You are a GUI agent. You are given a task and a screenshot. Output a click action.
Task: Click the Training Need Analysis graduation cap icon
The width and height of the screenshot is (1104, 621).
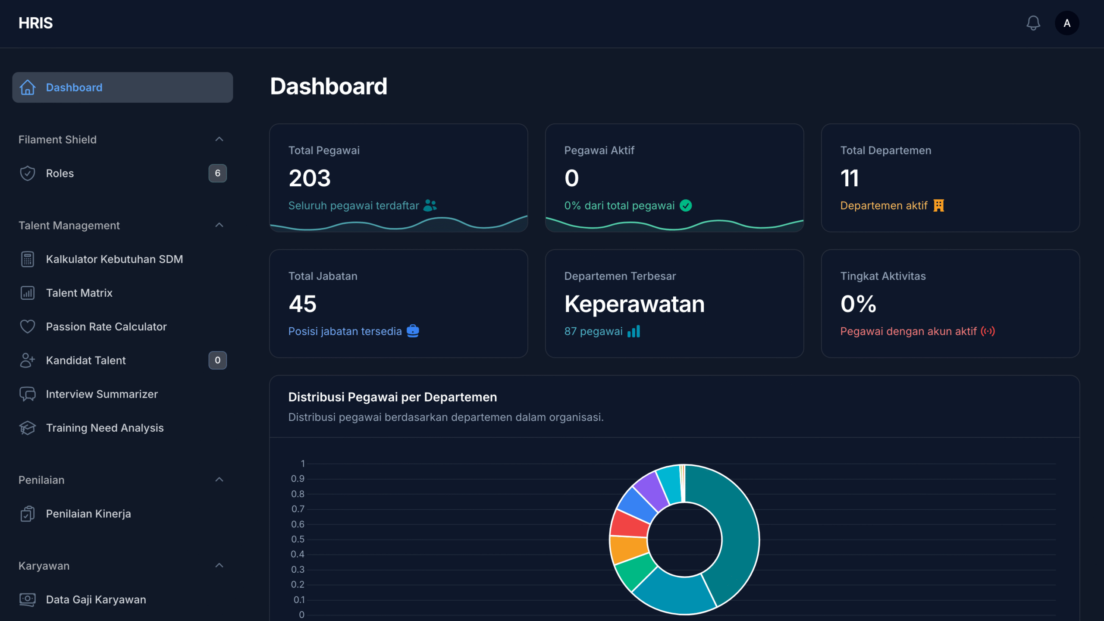coord(27,428)
